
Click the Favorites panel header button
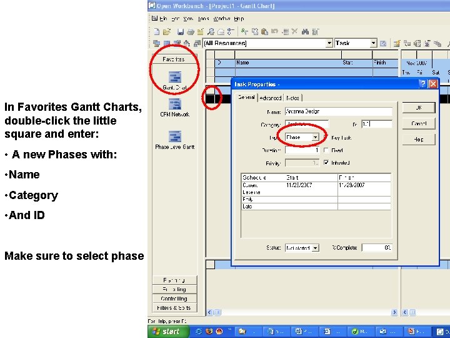[x=174, y=59]
